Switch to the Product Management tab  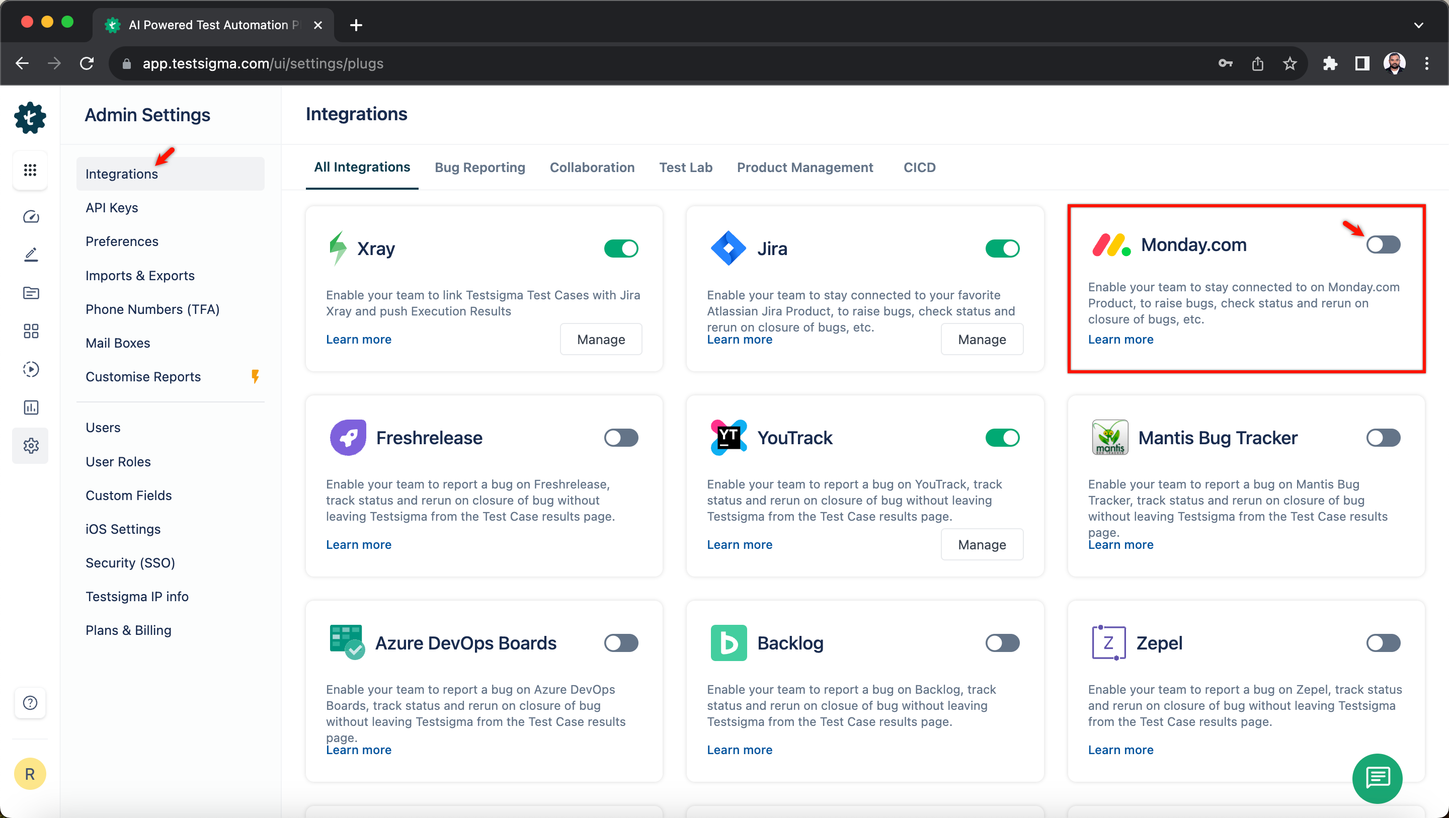[804, 167]
